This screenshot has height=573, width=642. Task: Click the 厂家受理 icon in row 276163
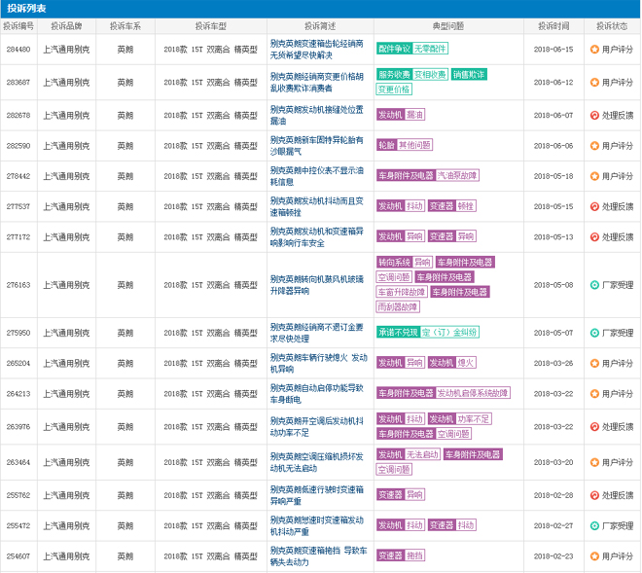594,285
